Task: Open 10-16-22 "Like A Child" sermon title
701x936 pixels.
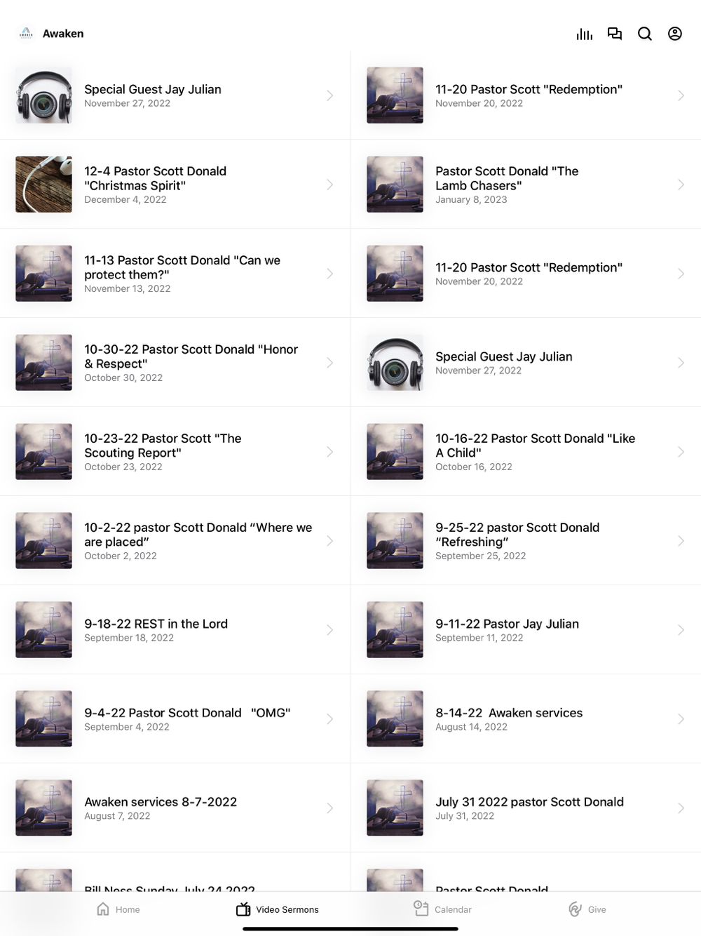Action: (x=535, y=446)
